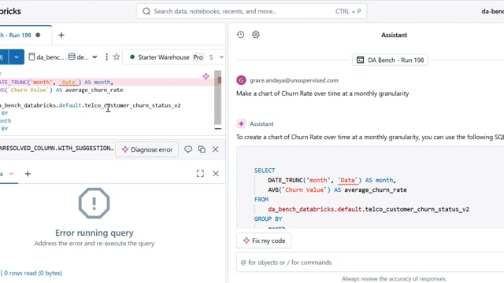Click the average_churn_rate alias in editor
Screen dimensions: 504x283
[94, 90]
